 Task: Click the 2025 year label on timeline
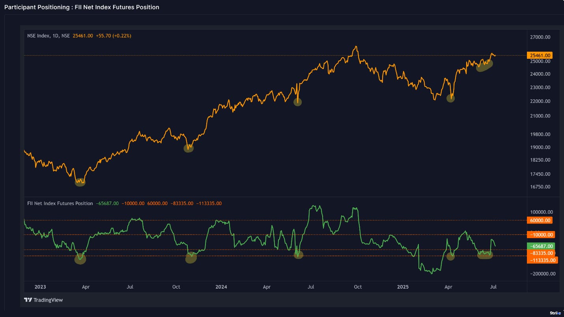[403, 287]
